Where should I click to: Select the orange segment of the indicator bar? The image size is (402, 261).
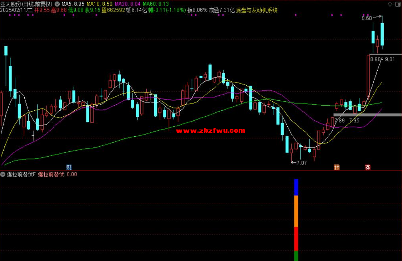click(296, 211)
